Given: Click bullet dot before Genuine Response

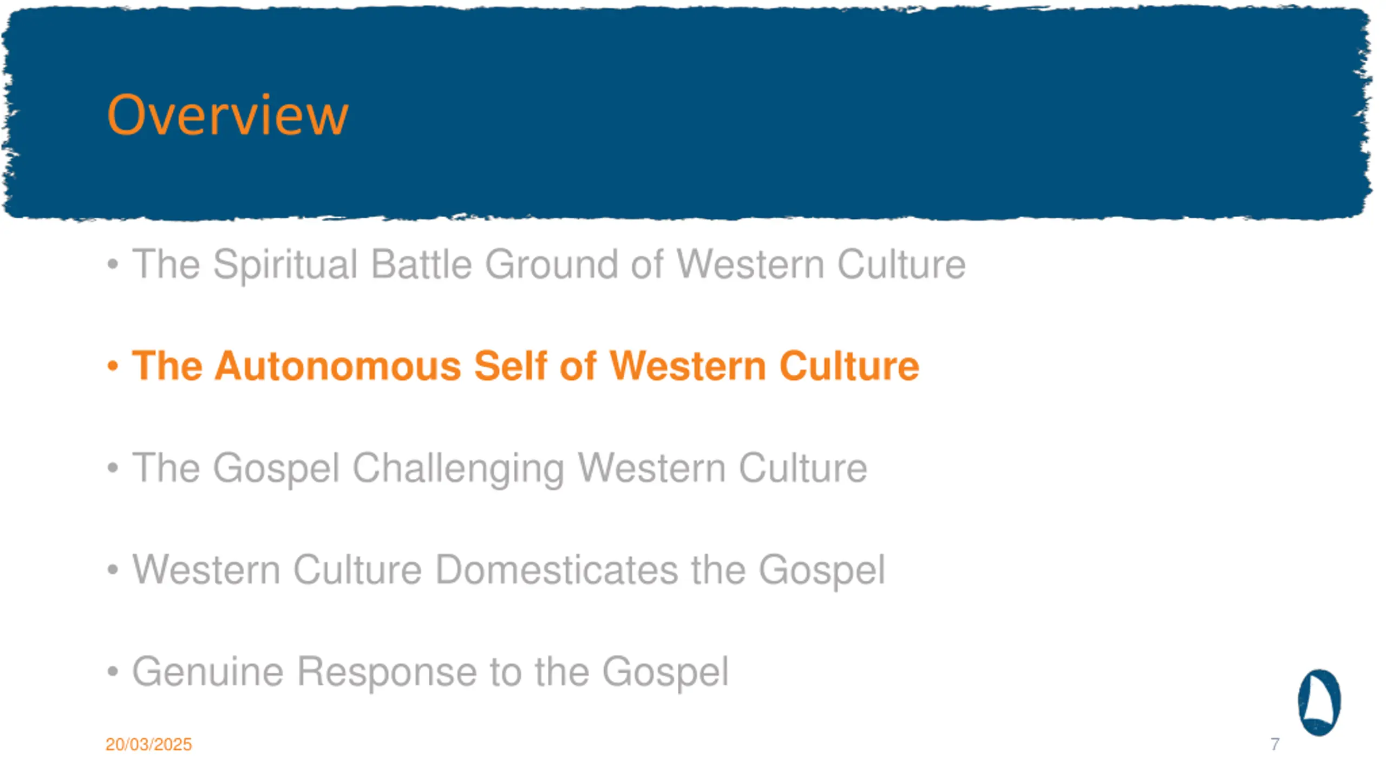Looking at the screenshot, I should [113, 672].
